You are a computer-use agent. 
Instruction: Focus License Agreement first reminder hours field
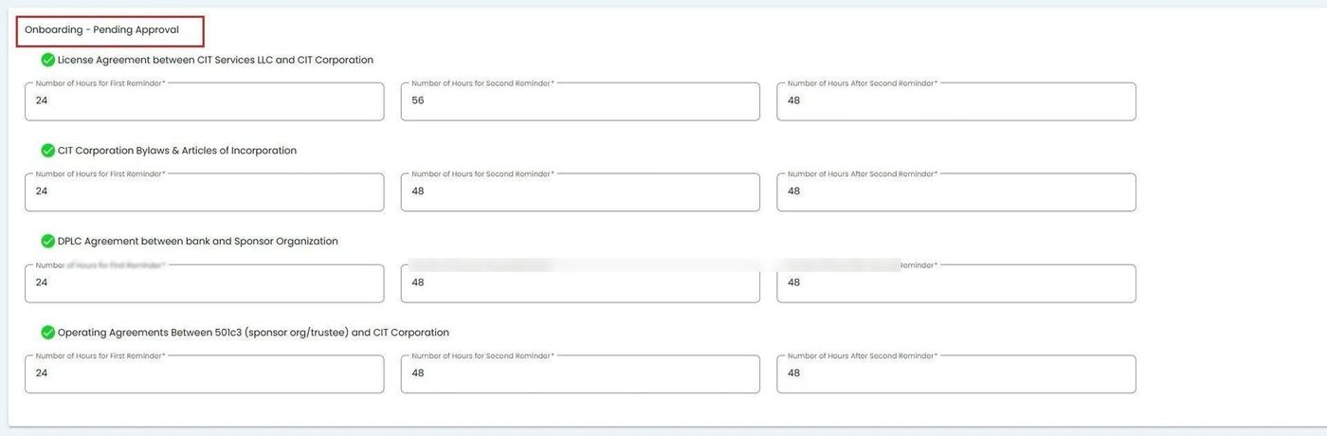coord(204,101)
